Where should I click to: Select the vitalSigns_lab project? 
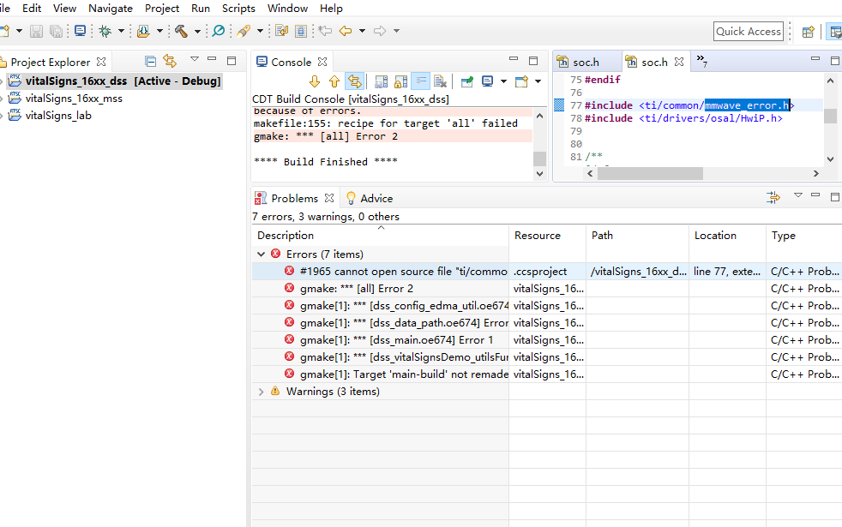(58, 116)
